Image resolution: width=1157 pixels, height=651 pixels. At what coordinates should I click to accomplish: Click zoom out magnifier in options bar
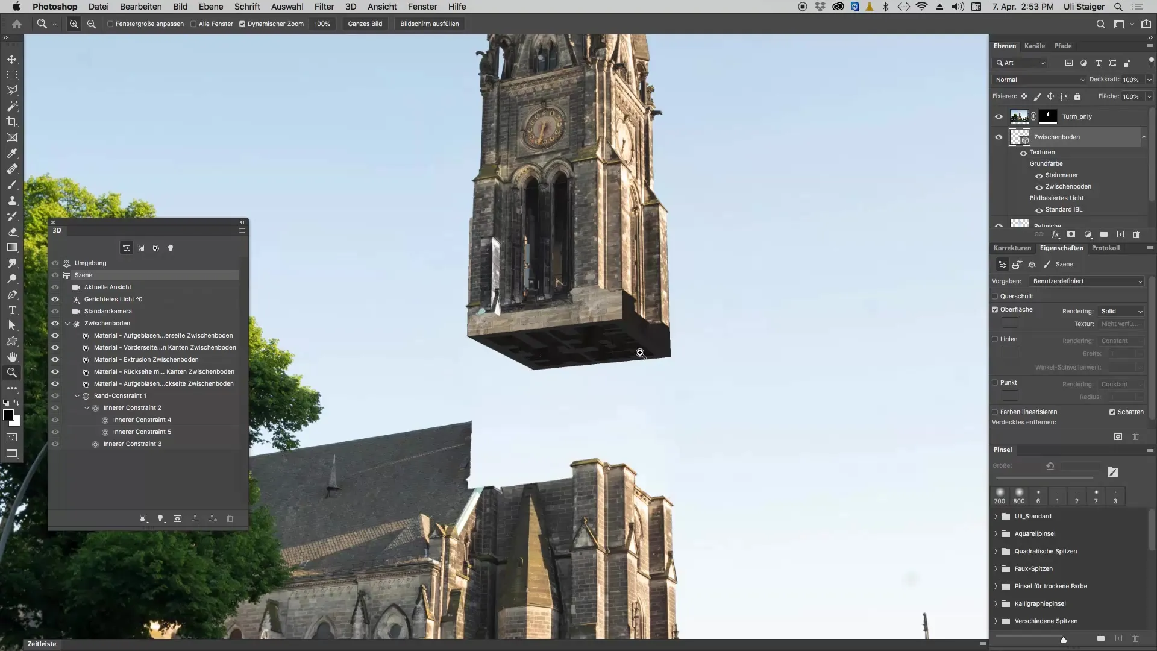pyautogui.click(x=92, y=24)
